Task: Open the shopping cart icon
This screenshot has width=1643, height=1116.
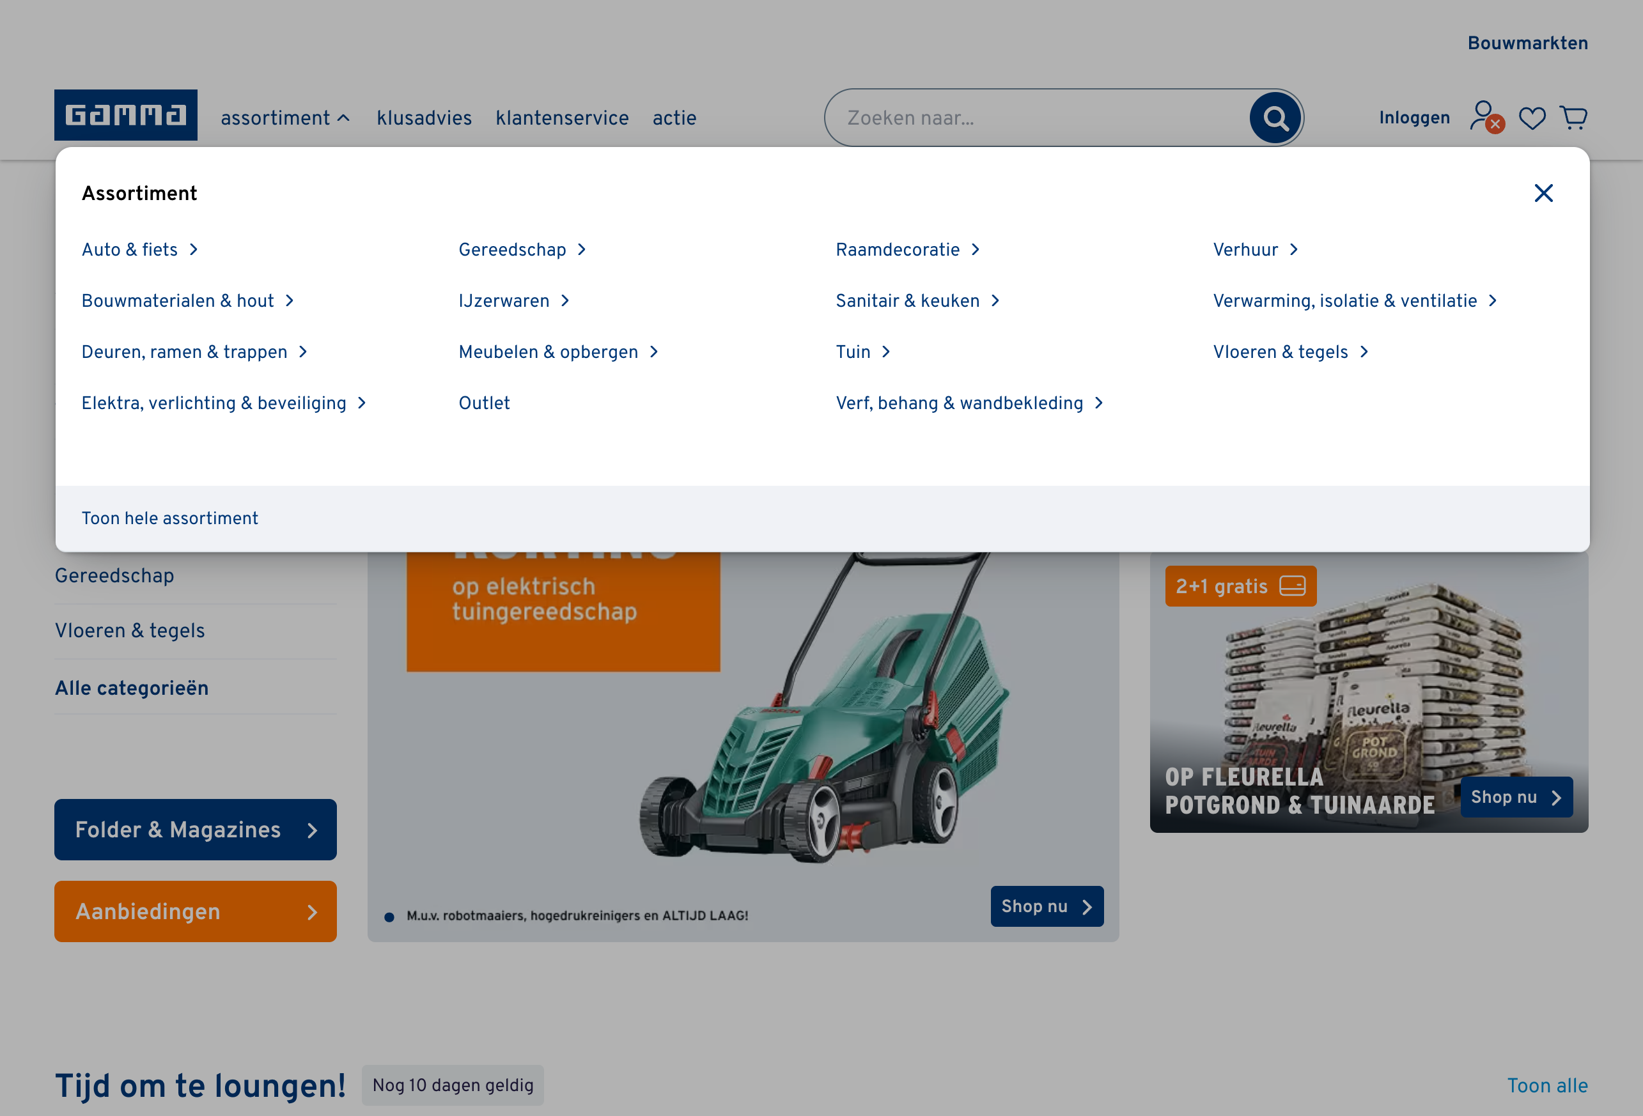Action: (x=1574, y=118)
